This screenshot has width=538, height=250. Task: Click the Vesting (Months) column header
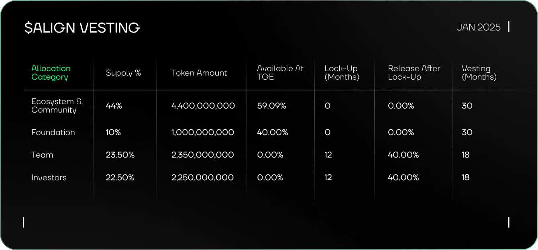point(479,73)
